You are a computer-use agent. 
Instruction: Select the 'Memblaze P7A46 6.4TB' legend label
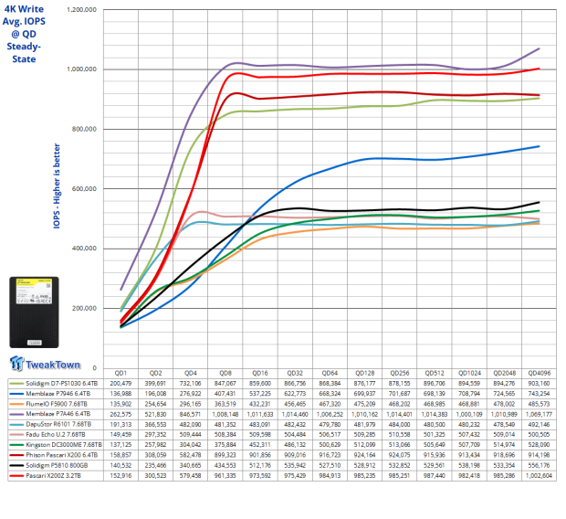click(x=58, y=414)
